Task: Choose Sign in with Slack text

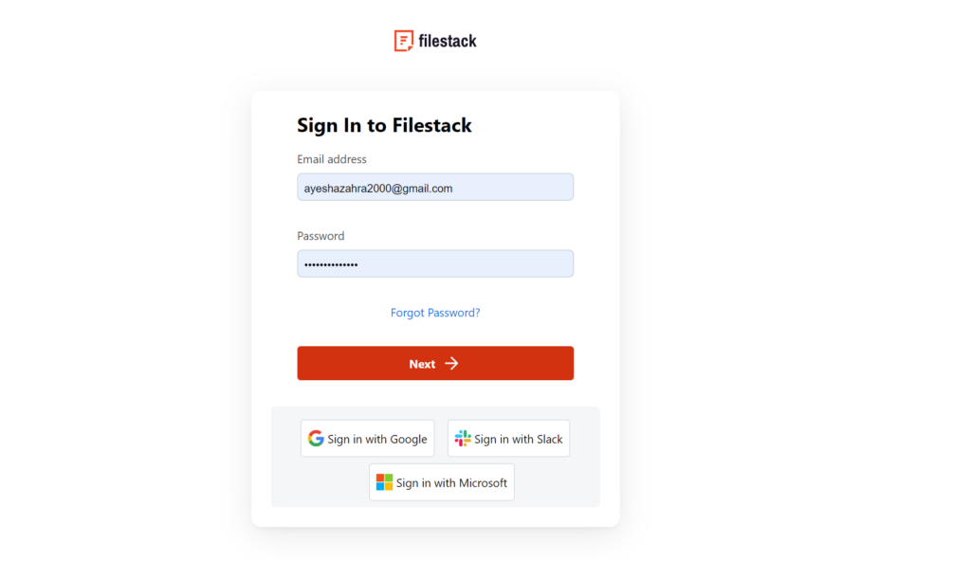Action: click(x=519, y=439)
